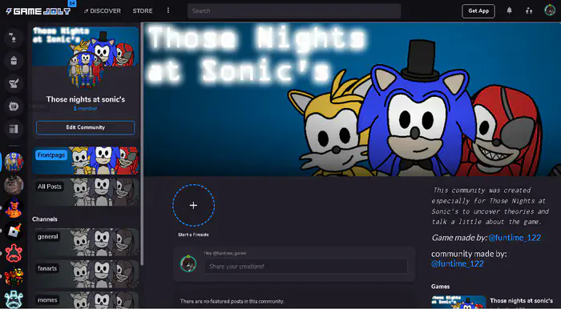The height and width of the screenshot is (309, 561).
Task: Open the more options dots menu
Action: (x=168, y=10)
